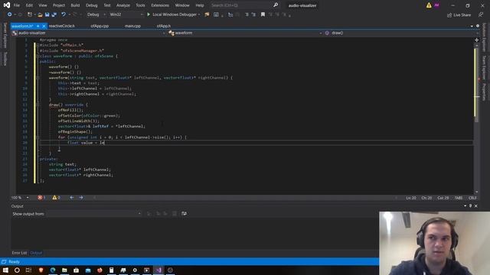Click the search magnifier icon

point(276,5)
